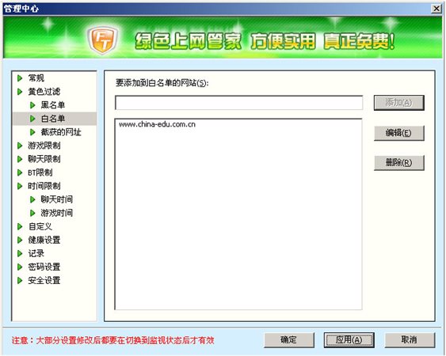The height and width of the screenshot is (356, 446).
Task: Apply changes with 应用(A) button
Action: 349,340
